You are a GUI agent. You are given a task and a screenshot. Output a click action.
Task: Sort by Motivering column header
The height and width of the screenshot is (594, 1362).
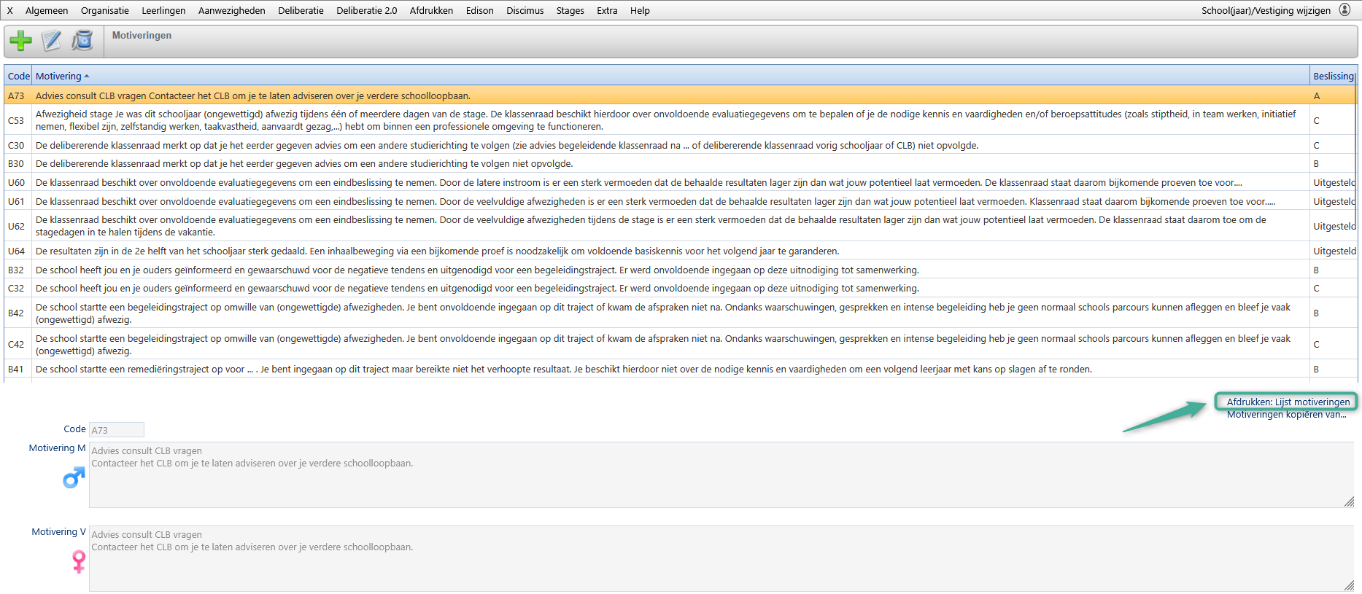59,77
